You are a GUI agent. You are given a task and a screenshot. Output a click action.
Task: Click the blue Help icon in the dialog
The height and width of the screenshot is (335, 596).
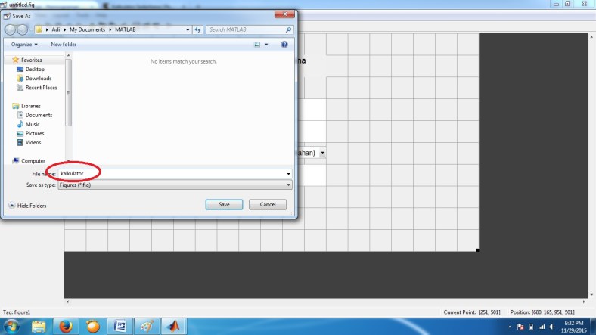pos(284,45)
